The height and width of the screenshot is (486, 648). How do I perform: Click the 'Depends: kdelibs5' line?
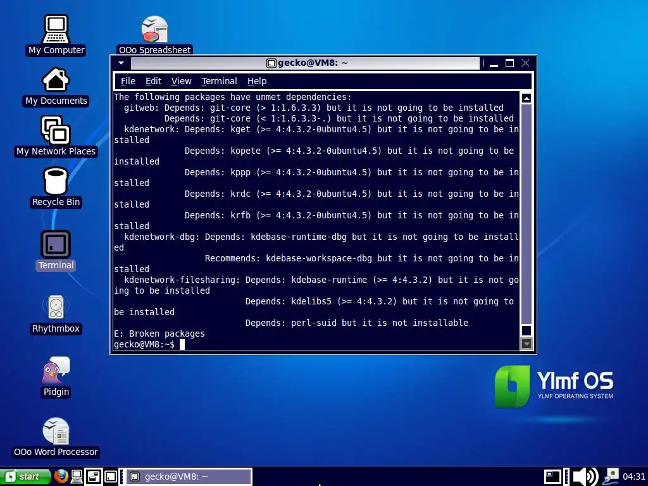380,301
